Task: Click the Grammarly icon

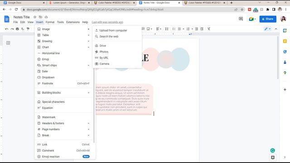Action: 273,150
